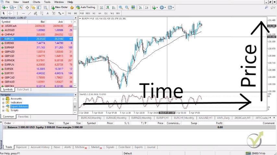Open the File menu
The image size is (277, 155).
[x=7, y=2]
